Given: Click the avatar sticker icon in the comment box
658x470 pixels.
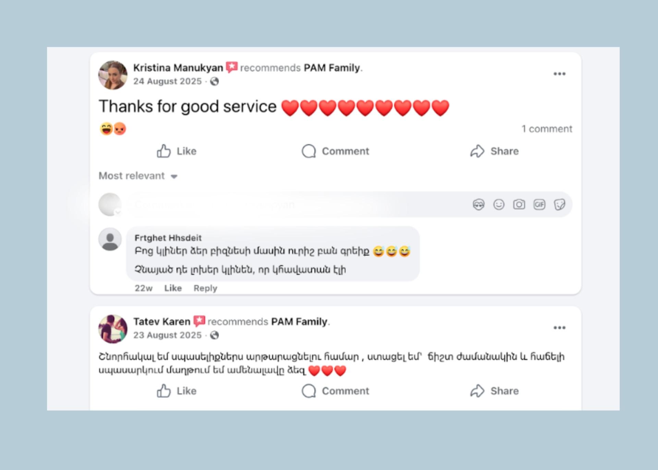Looking at the screenshot, I should click(x=478, y=205).
